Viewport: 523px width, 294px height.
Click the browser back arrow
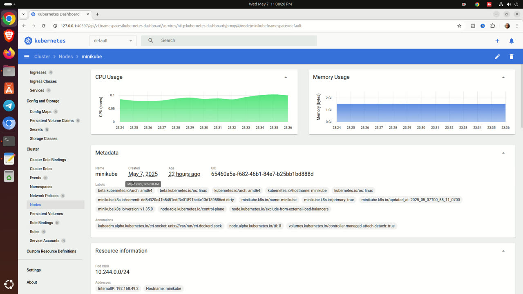(x=24, y=26)
